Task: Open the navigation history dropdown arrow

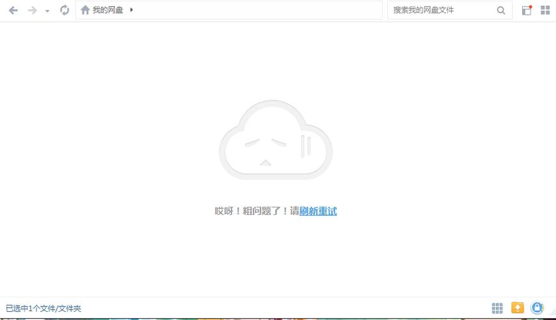Action: (47, 11)
